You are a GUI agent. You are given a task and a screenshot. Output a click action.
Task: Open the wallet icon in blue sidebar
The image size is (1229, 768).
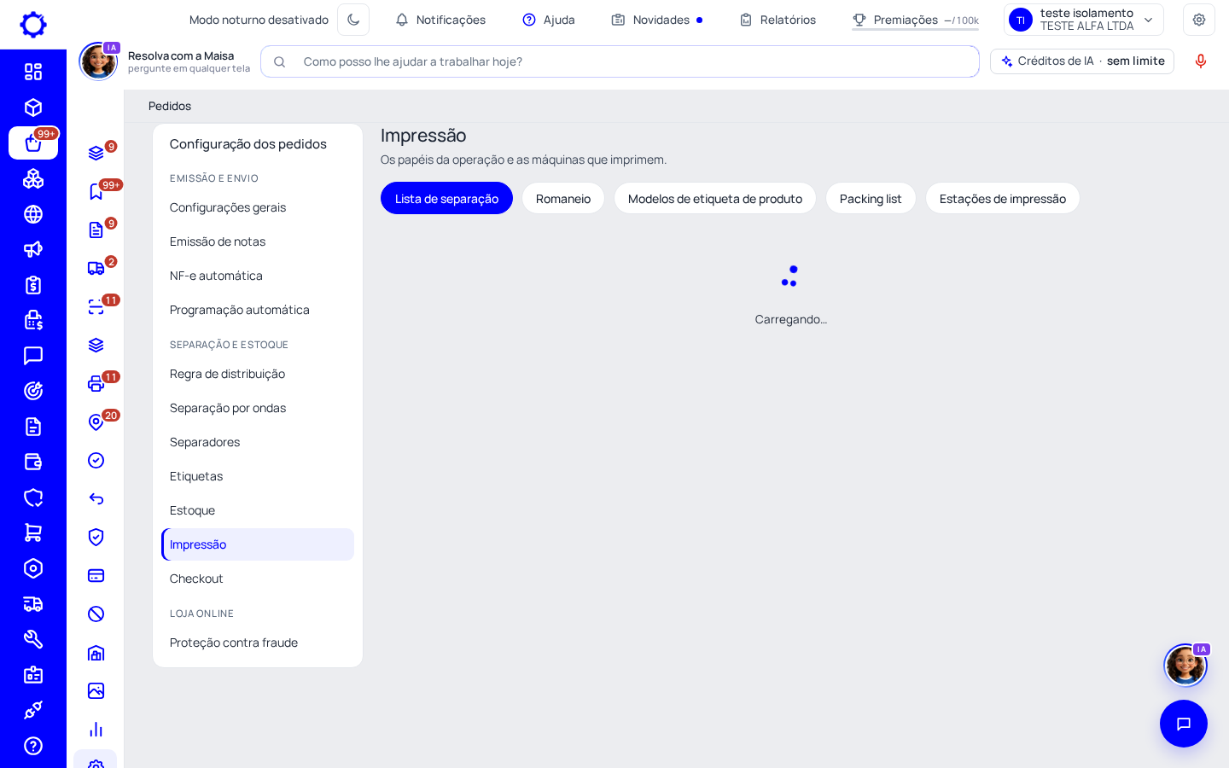coord(33,462)
